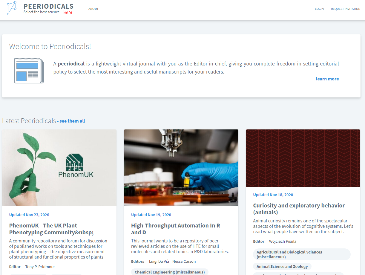Click editor name Wojciech Pisula

click(x=283, y=241)
